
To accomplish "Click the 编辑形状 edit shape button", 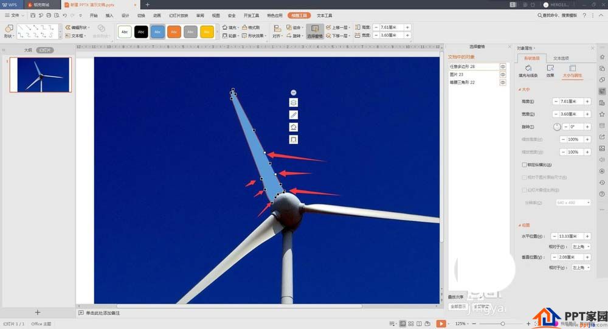I will (x=78, y=27).
